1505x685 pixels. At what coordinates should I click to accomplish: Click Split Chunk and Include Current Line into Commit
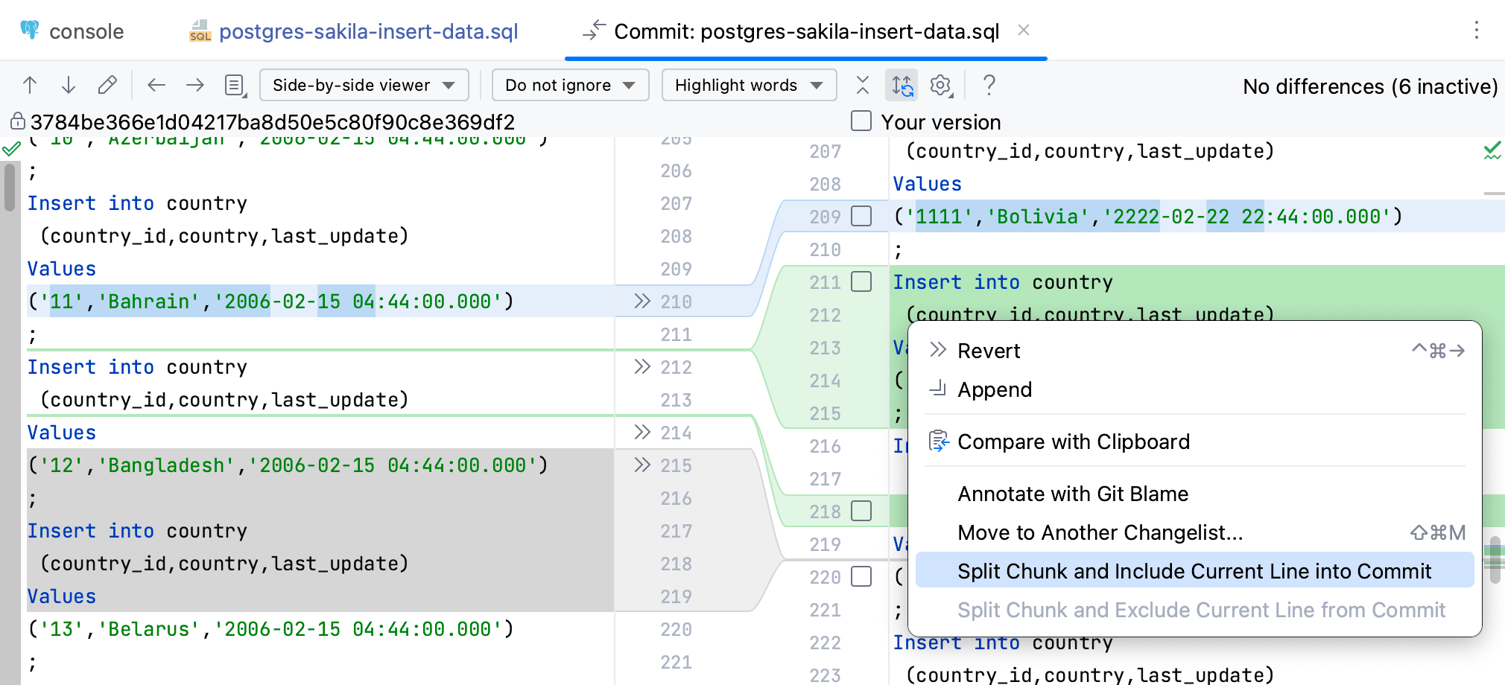1194,570
